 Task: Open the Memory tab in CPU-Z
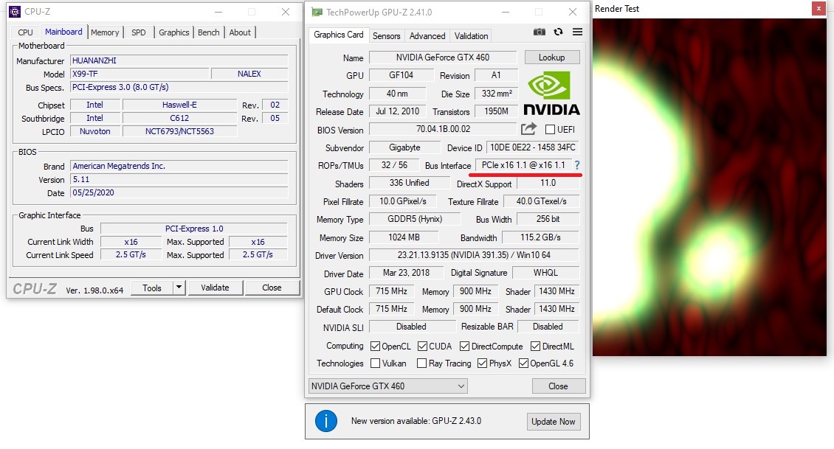[x=105, y=32]
